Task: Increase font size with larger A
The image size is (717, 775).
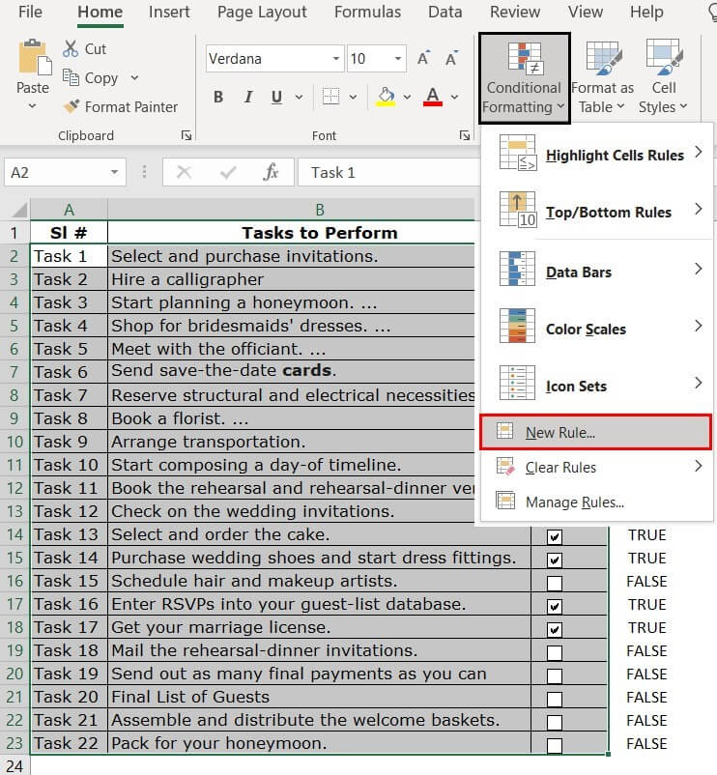Action: (x=423, y=58)
